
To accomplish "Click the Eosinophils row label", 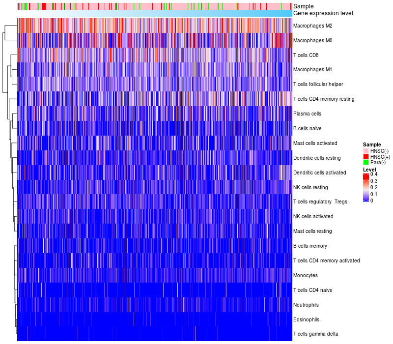I will tap(306, 319).
